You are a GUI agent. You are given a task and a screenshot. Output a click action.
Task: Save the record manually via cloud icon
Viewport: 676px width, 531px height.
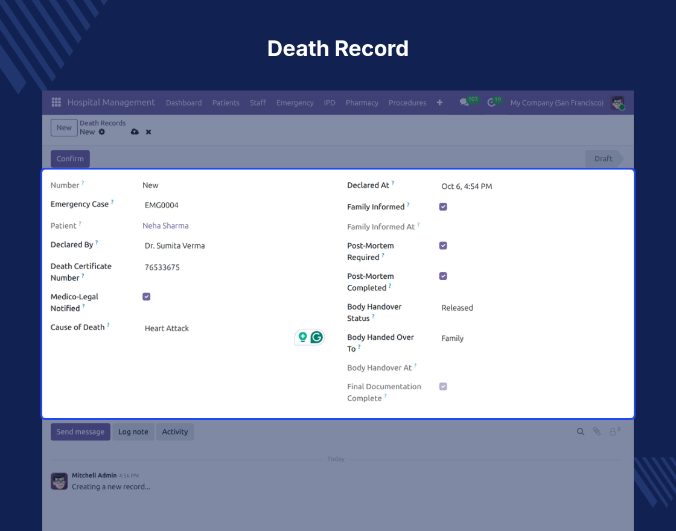(135, 132)
